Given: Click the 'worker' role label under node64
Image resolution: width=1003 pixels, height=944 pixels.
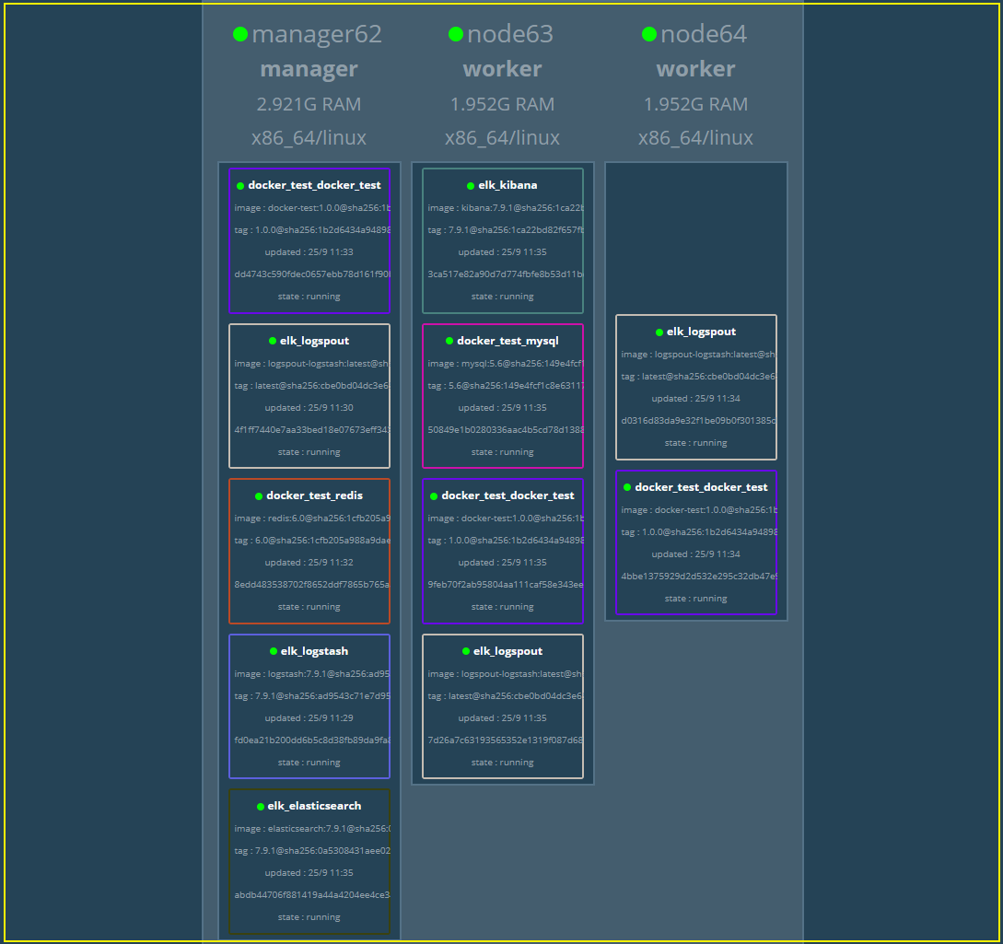Looking at the screenshot, I should tap(696, 69).
